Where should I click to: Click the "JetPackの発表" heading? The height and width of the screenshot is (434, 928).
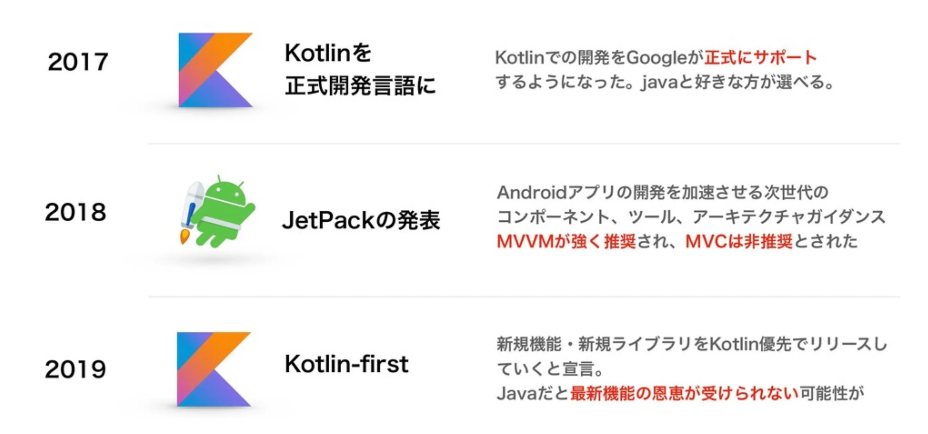361,220
